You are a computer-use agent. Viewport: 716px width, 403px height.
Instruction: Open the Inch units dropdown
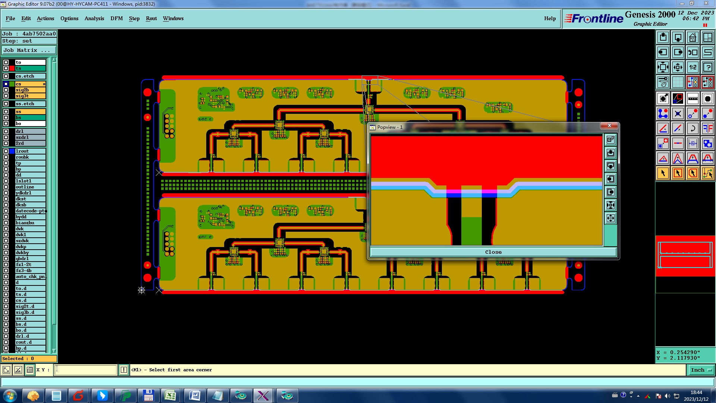(x=701, y=370)
